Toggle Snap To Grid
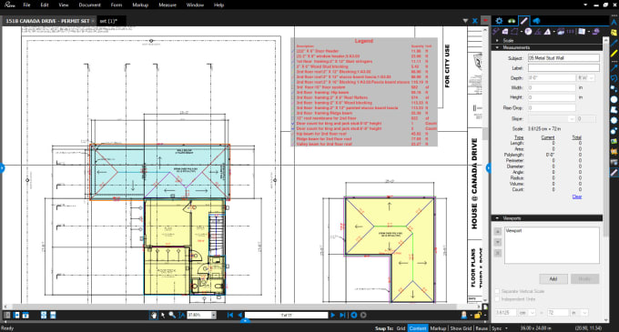The width and height of the screenshot is (619, 332). 401,328
